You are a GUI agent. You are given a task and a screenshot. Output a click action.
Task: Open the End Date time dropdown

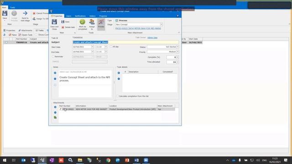pyautogui.click(x=106, y=51)
